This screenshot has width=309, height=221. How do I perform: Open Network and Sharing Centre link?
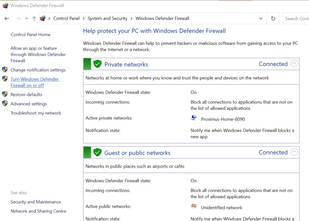tap(38, 211)
